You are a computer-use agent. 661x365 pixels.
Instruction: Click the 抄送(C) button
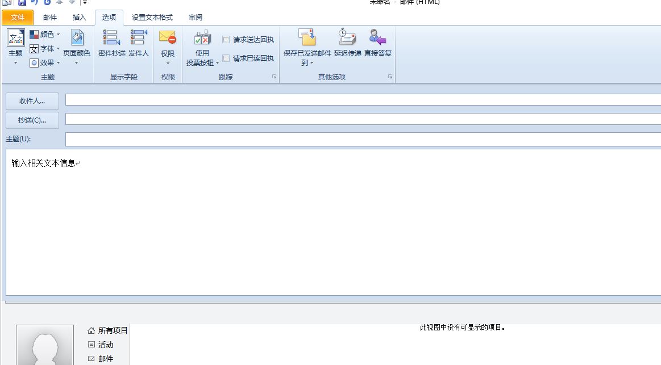click(32, 120)
